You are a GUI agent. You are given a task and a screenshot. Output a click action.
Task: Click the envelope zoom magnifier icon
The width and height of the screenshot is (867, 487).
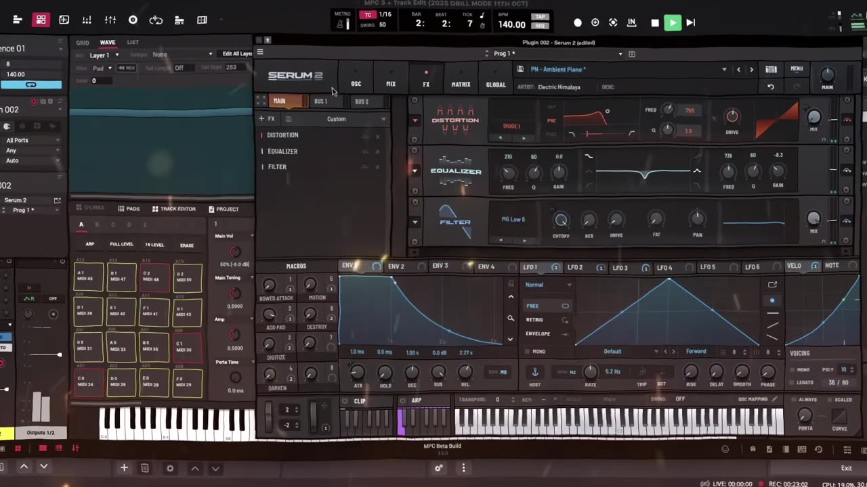(x=511, y=318)
